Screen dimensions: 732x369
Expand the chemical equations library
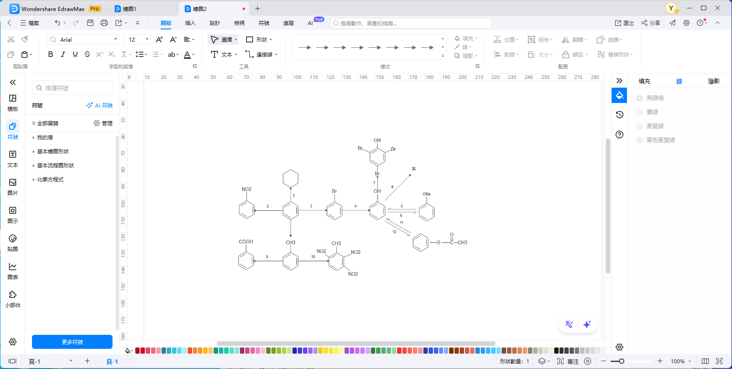pyautogui.click(x=50, y=180)
